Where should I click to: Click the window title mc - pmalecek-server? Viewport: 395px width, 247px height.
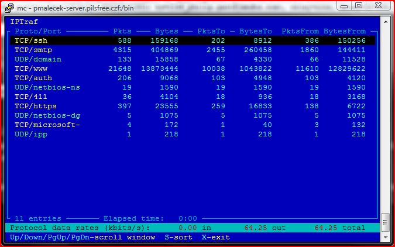click(x=75, y=8)
